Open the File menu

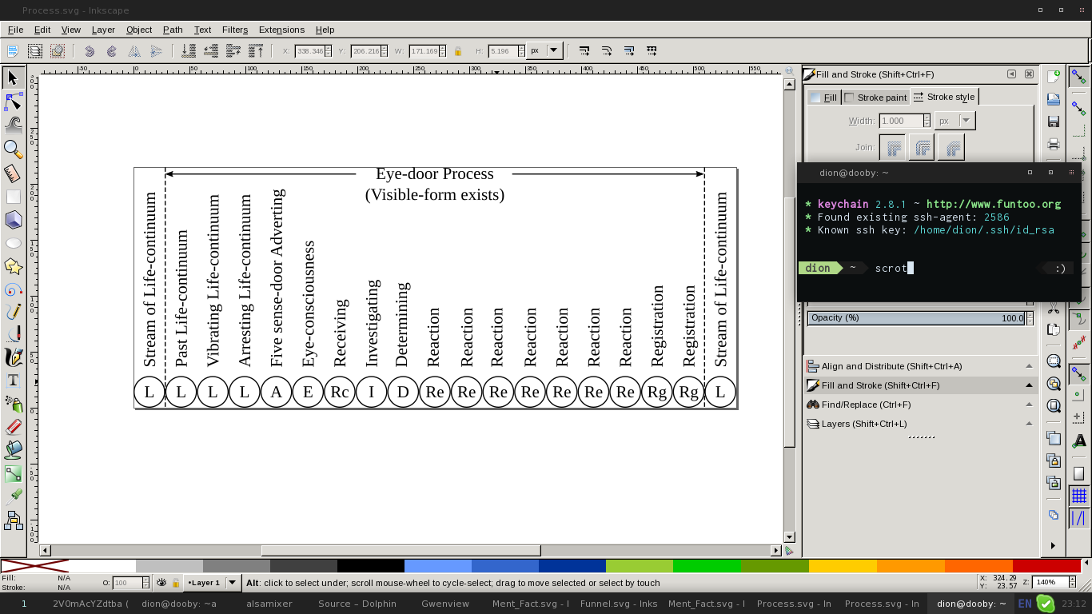15,30
